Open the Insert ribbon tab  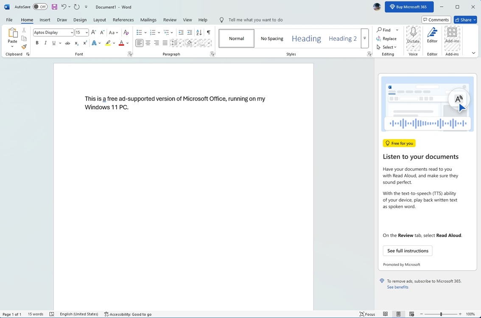45,20
